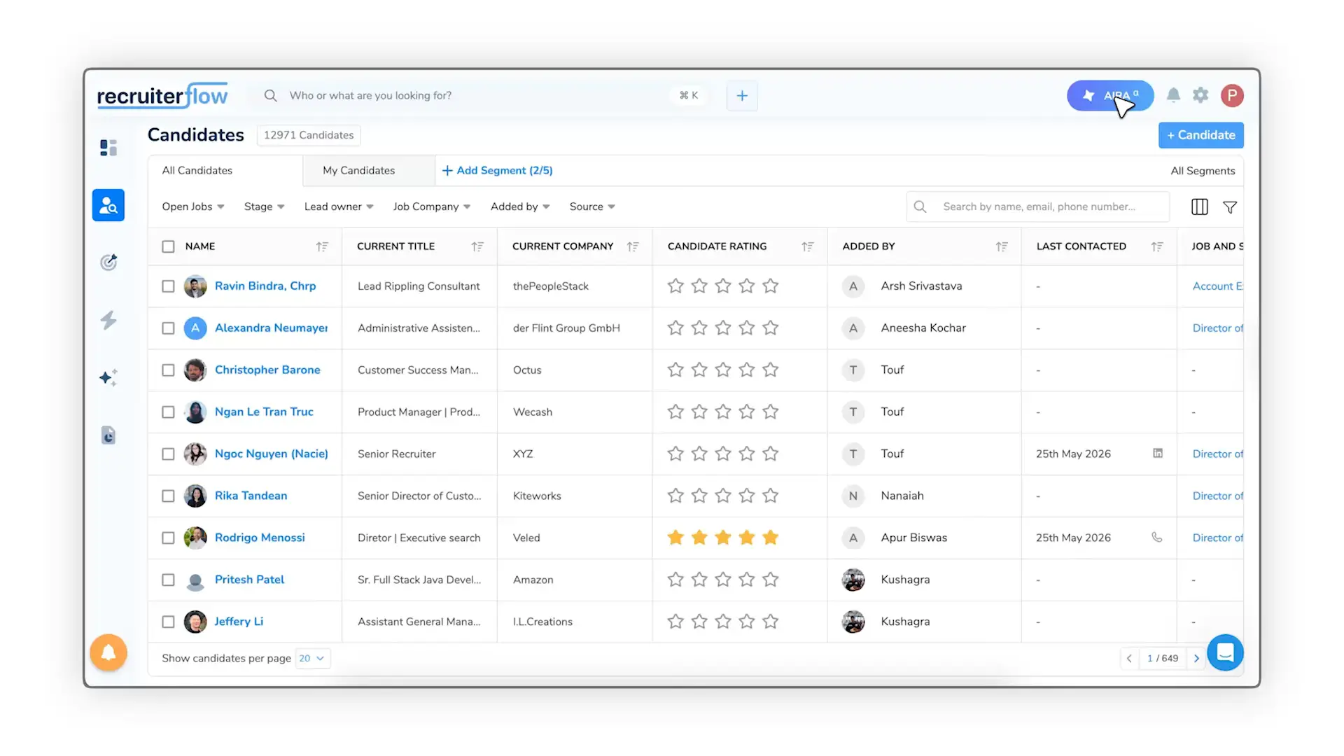Sort by the CURRENT TITLE column
This screenshot has width=1344, height=756.
click(x=477, y=246)
